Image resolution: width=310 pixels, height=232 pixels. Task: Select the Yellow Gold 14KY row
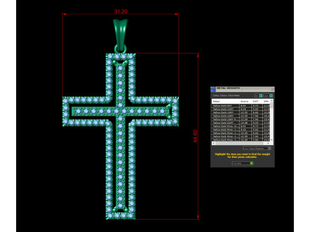pos(241,113)
